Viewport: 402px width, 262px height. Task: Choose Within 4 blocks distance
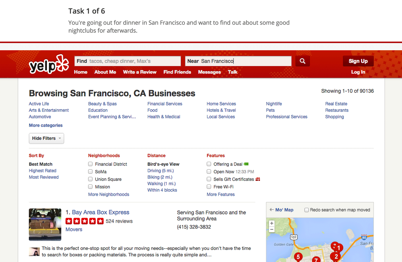[x=162, y=190]
